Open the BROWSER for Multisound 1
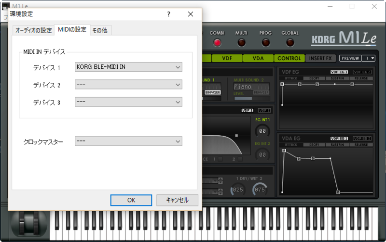The height and width of the screenshot is (242, 386). click(x=212, y=92)
